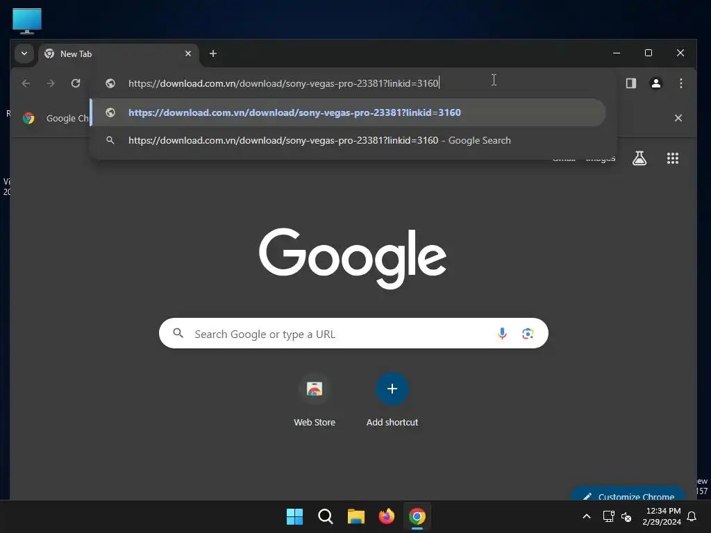Screen dimensions: 711x533
Task: Dismiss the Google Chrome infobar
Action: (x=678, y=118)
